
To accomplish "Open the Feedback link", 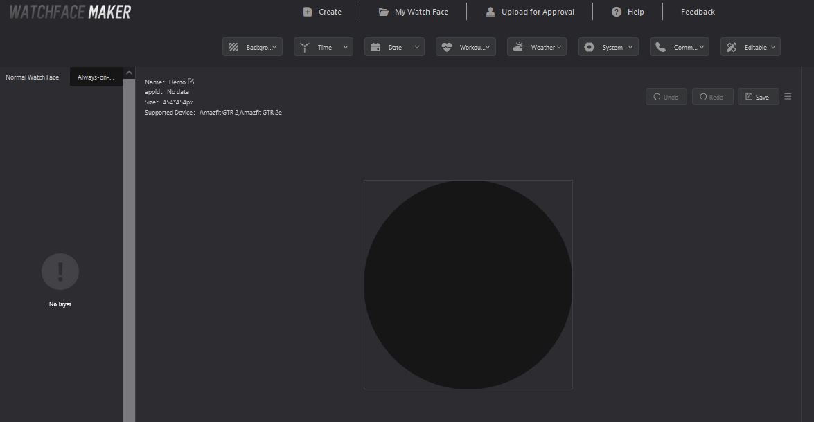I will (x=698, y=12).
